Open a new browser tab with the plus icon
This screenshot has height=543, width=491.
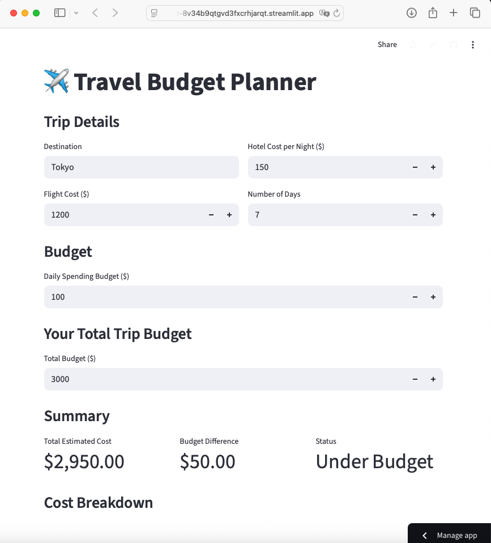(x=453, y=12)
